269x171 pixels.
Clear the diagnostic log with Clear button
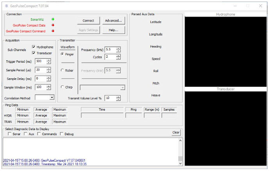point(176,132)
